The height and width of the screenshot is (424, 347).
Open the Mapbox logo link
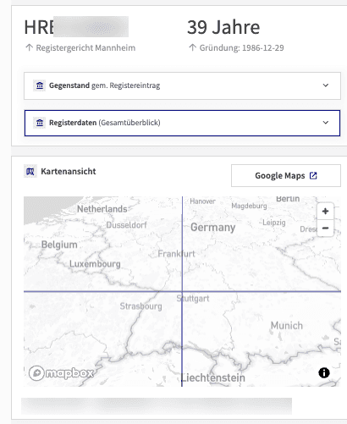[x=61, y=373]
